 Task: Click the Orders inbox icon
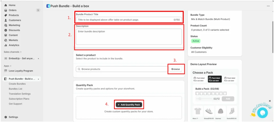coord(6,10)
